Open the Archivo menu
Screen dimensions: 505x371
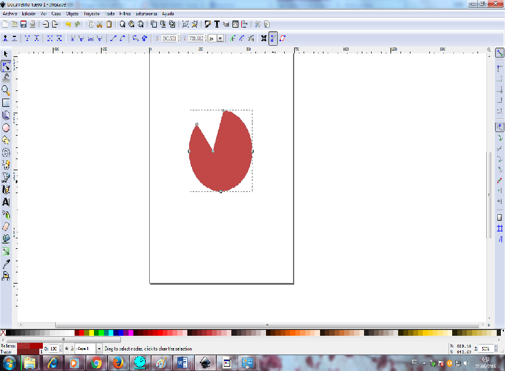pyautogui.click(x=9, y=14)
